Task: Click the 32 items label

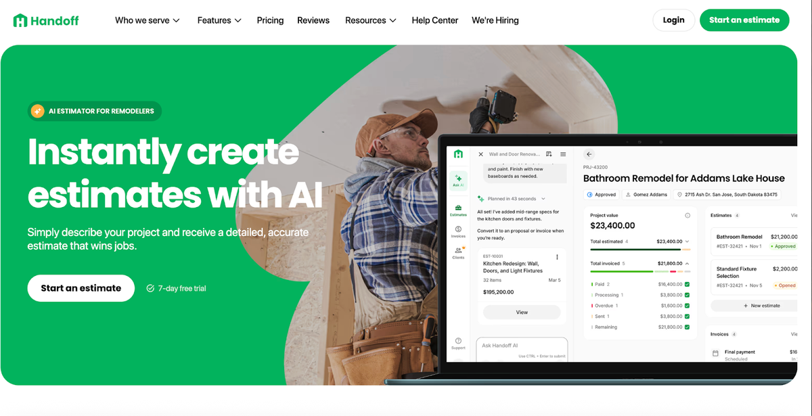Action: (492, 280)
